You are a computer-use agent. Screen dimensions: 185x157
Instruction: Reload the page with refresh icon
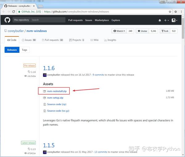point(14,11)
